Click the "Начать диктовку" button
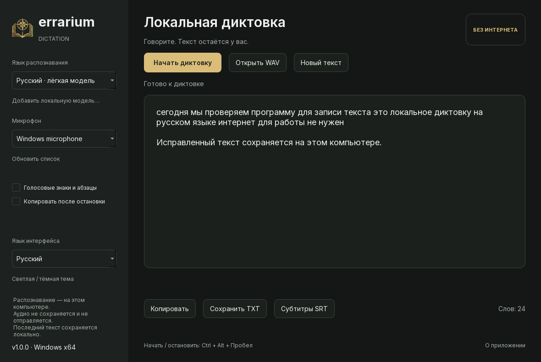The height and width of the screenshot is (362, 541). pos(182,63)
